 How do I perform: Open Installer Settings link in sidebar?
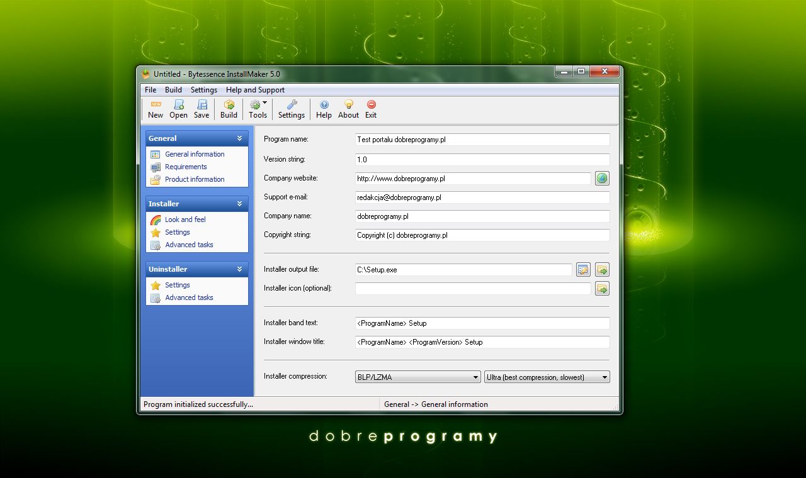click(x=178, y=232)
